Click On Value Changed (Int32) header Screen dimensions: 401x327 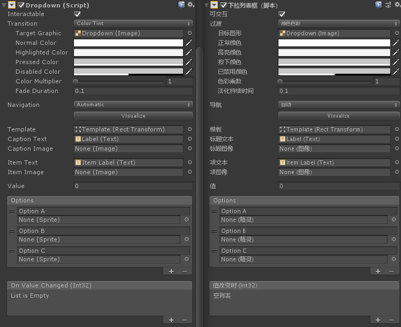100,285
